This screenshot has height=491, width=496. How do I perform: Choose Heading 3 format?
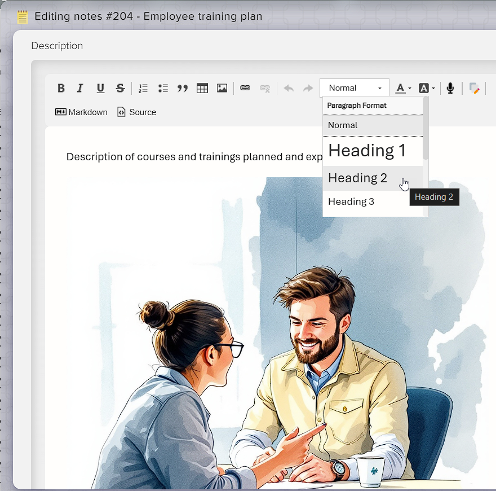pos(373,202)
